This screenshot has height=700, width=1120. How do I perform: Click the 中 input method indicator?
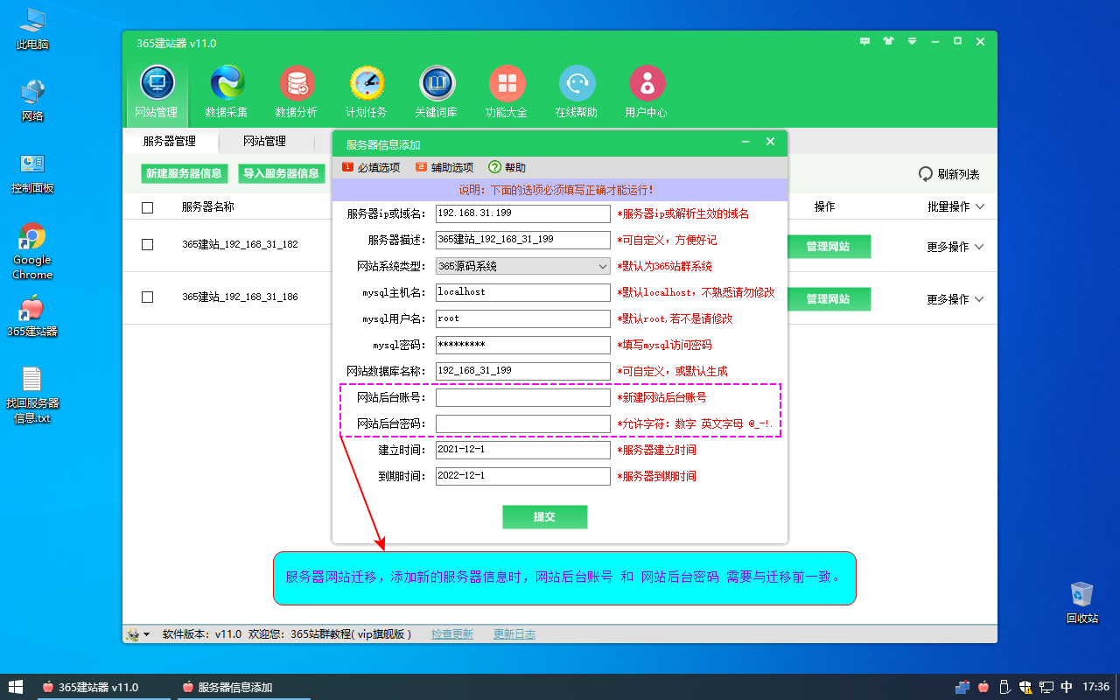[1067, 687]
